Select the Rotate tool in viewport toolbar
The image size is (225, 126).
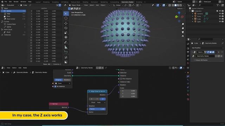[x=66, y=28]
